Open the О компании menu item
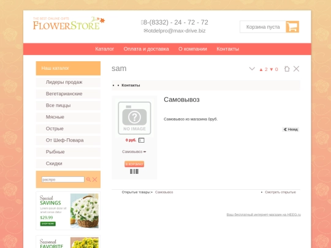 click(x=192, y=49)
